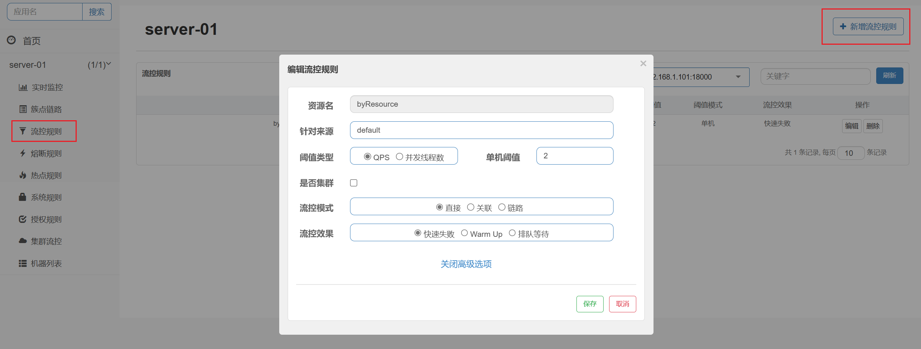Image resolution: width=921 pixels, height=349 pixels.
Task: Open 实时监控 menu item
Action: (47, 87)
